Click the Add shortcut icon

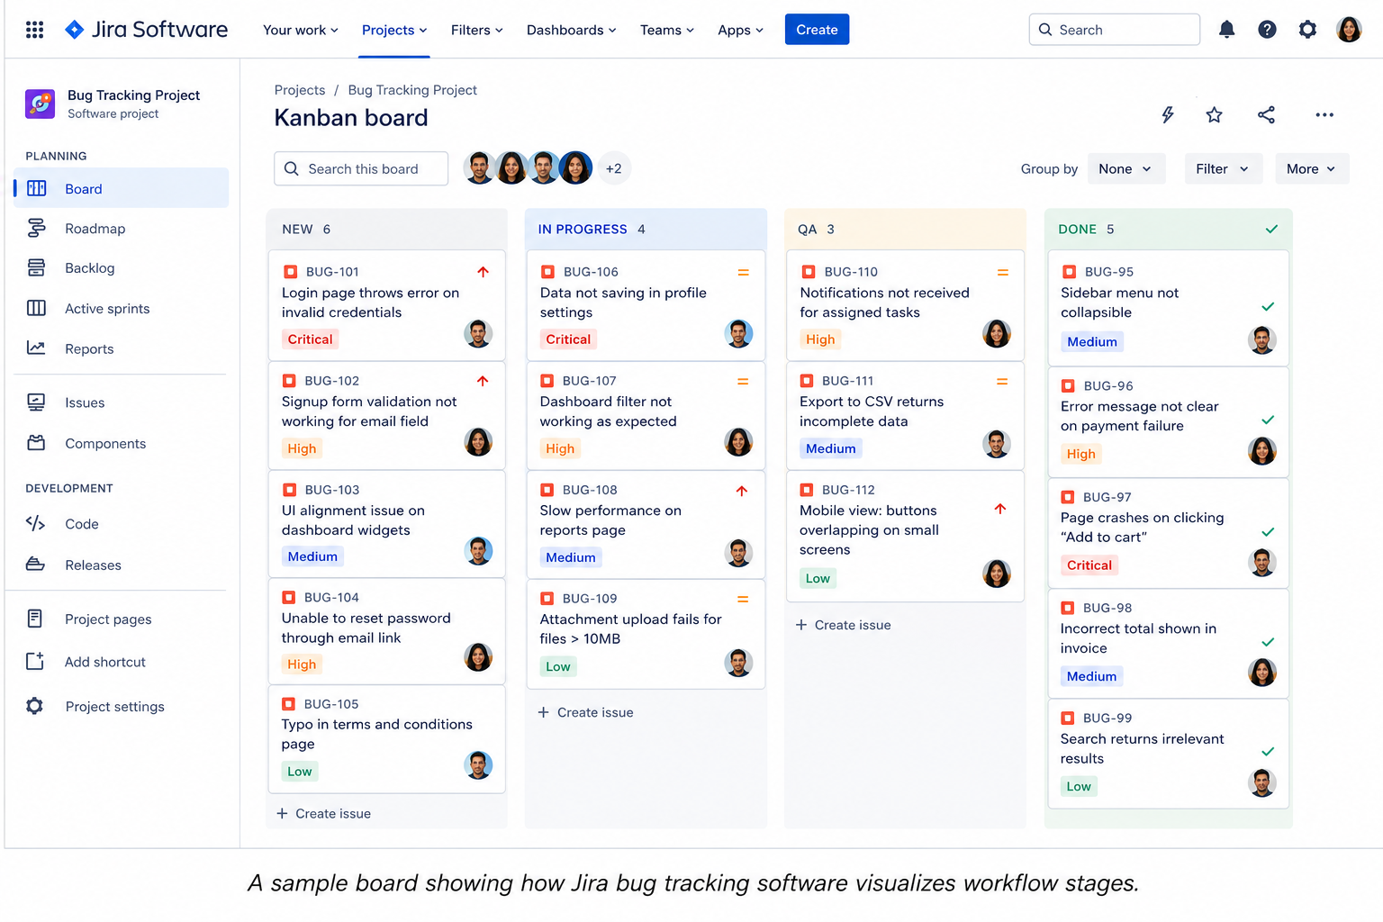click(35, 661)
